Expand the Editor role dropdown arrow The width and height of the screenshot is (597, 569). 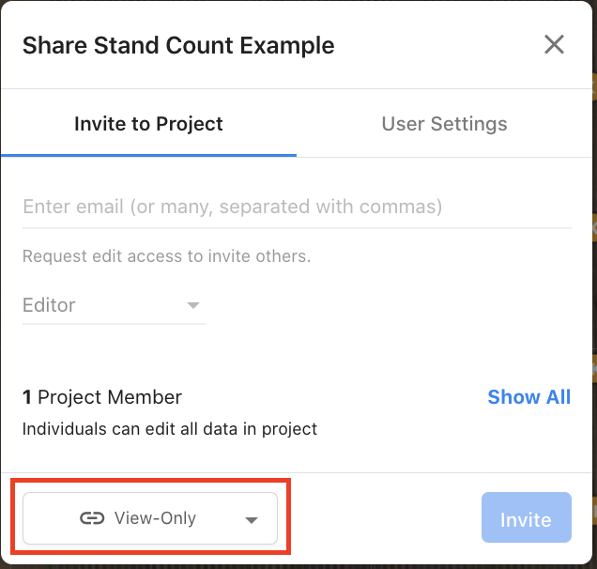click(193, 305)
